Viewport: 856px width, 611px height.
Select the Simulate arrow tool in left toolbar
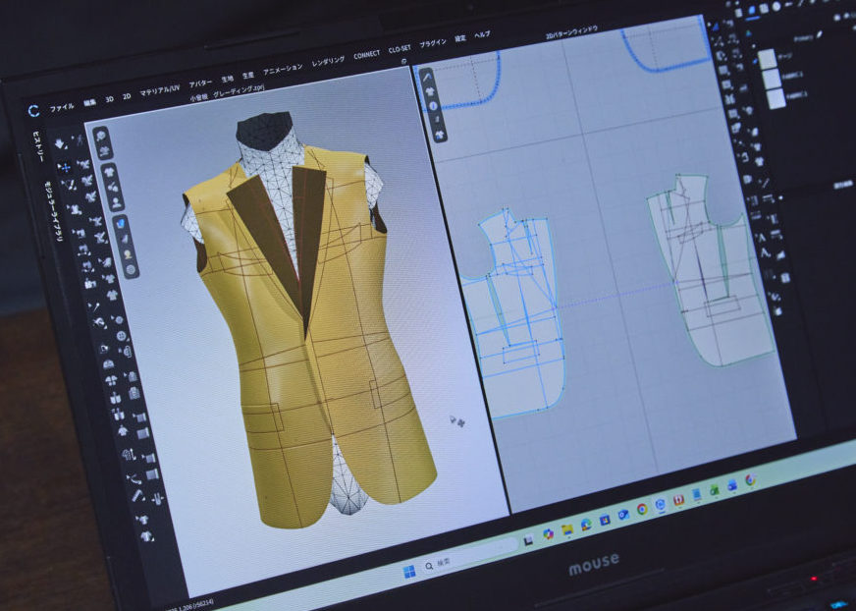coord(60,144)
